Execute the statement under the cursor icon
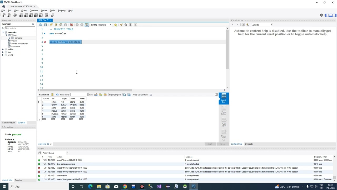The height and width of the screenshot is (190, 337). 56,25
